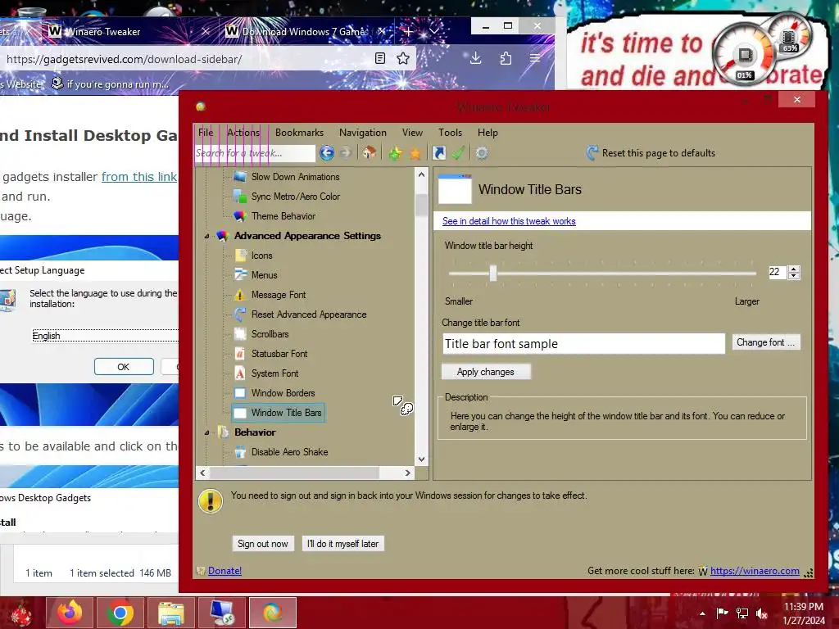Click the window title bar height slider thumb
The height and width of the screenshot is (629, 839).
(492, 273)
